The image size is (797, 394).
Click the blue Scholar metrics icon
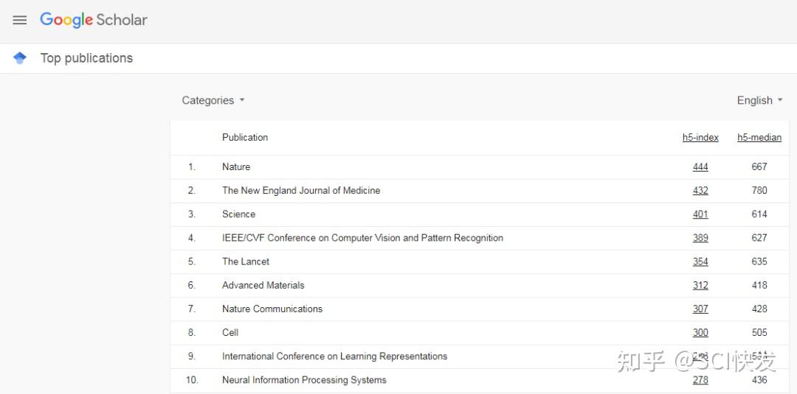[x=20, y=58]
